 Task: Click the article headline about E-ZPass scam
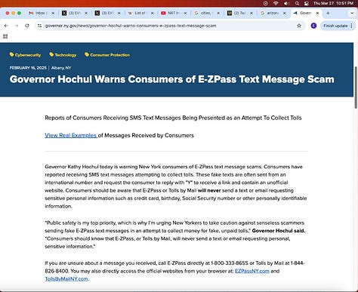click(x=172, y=79)
